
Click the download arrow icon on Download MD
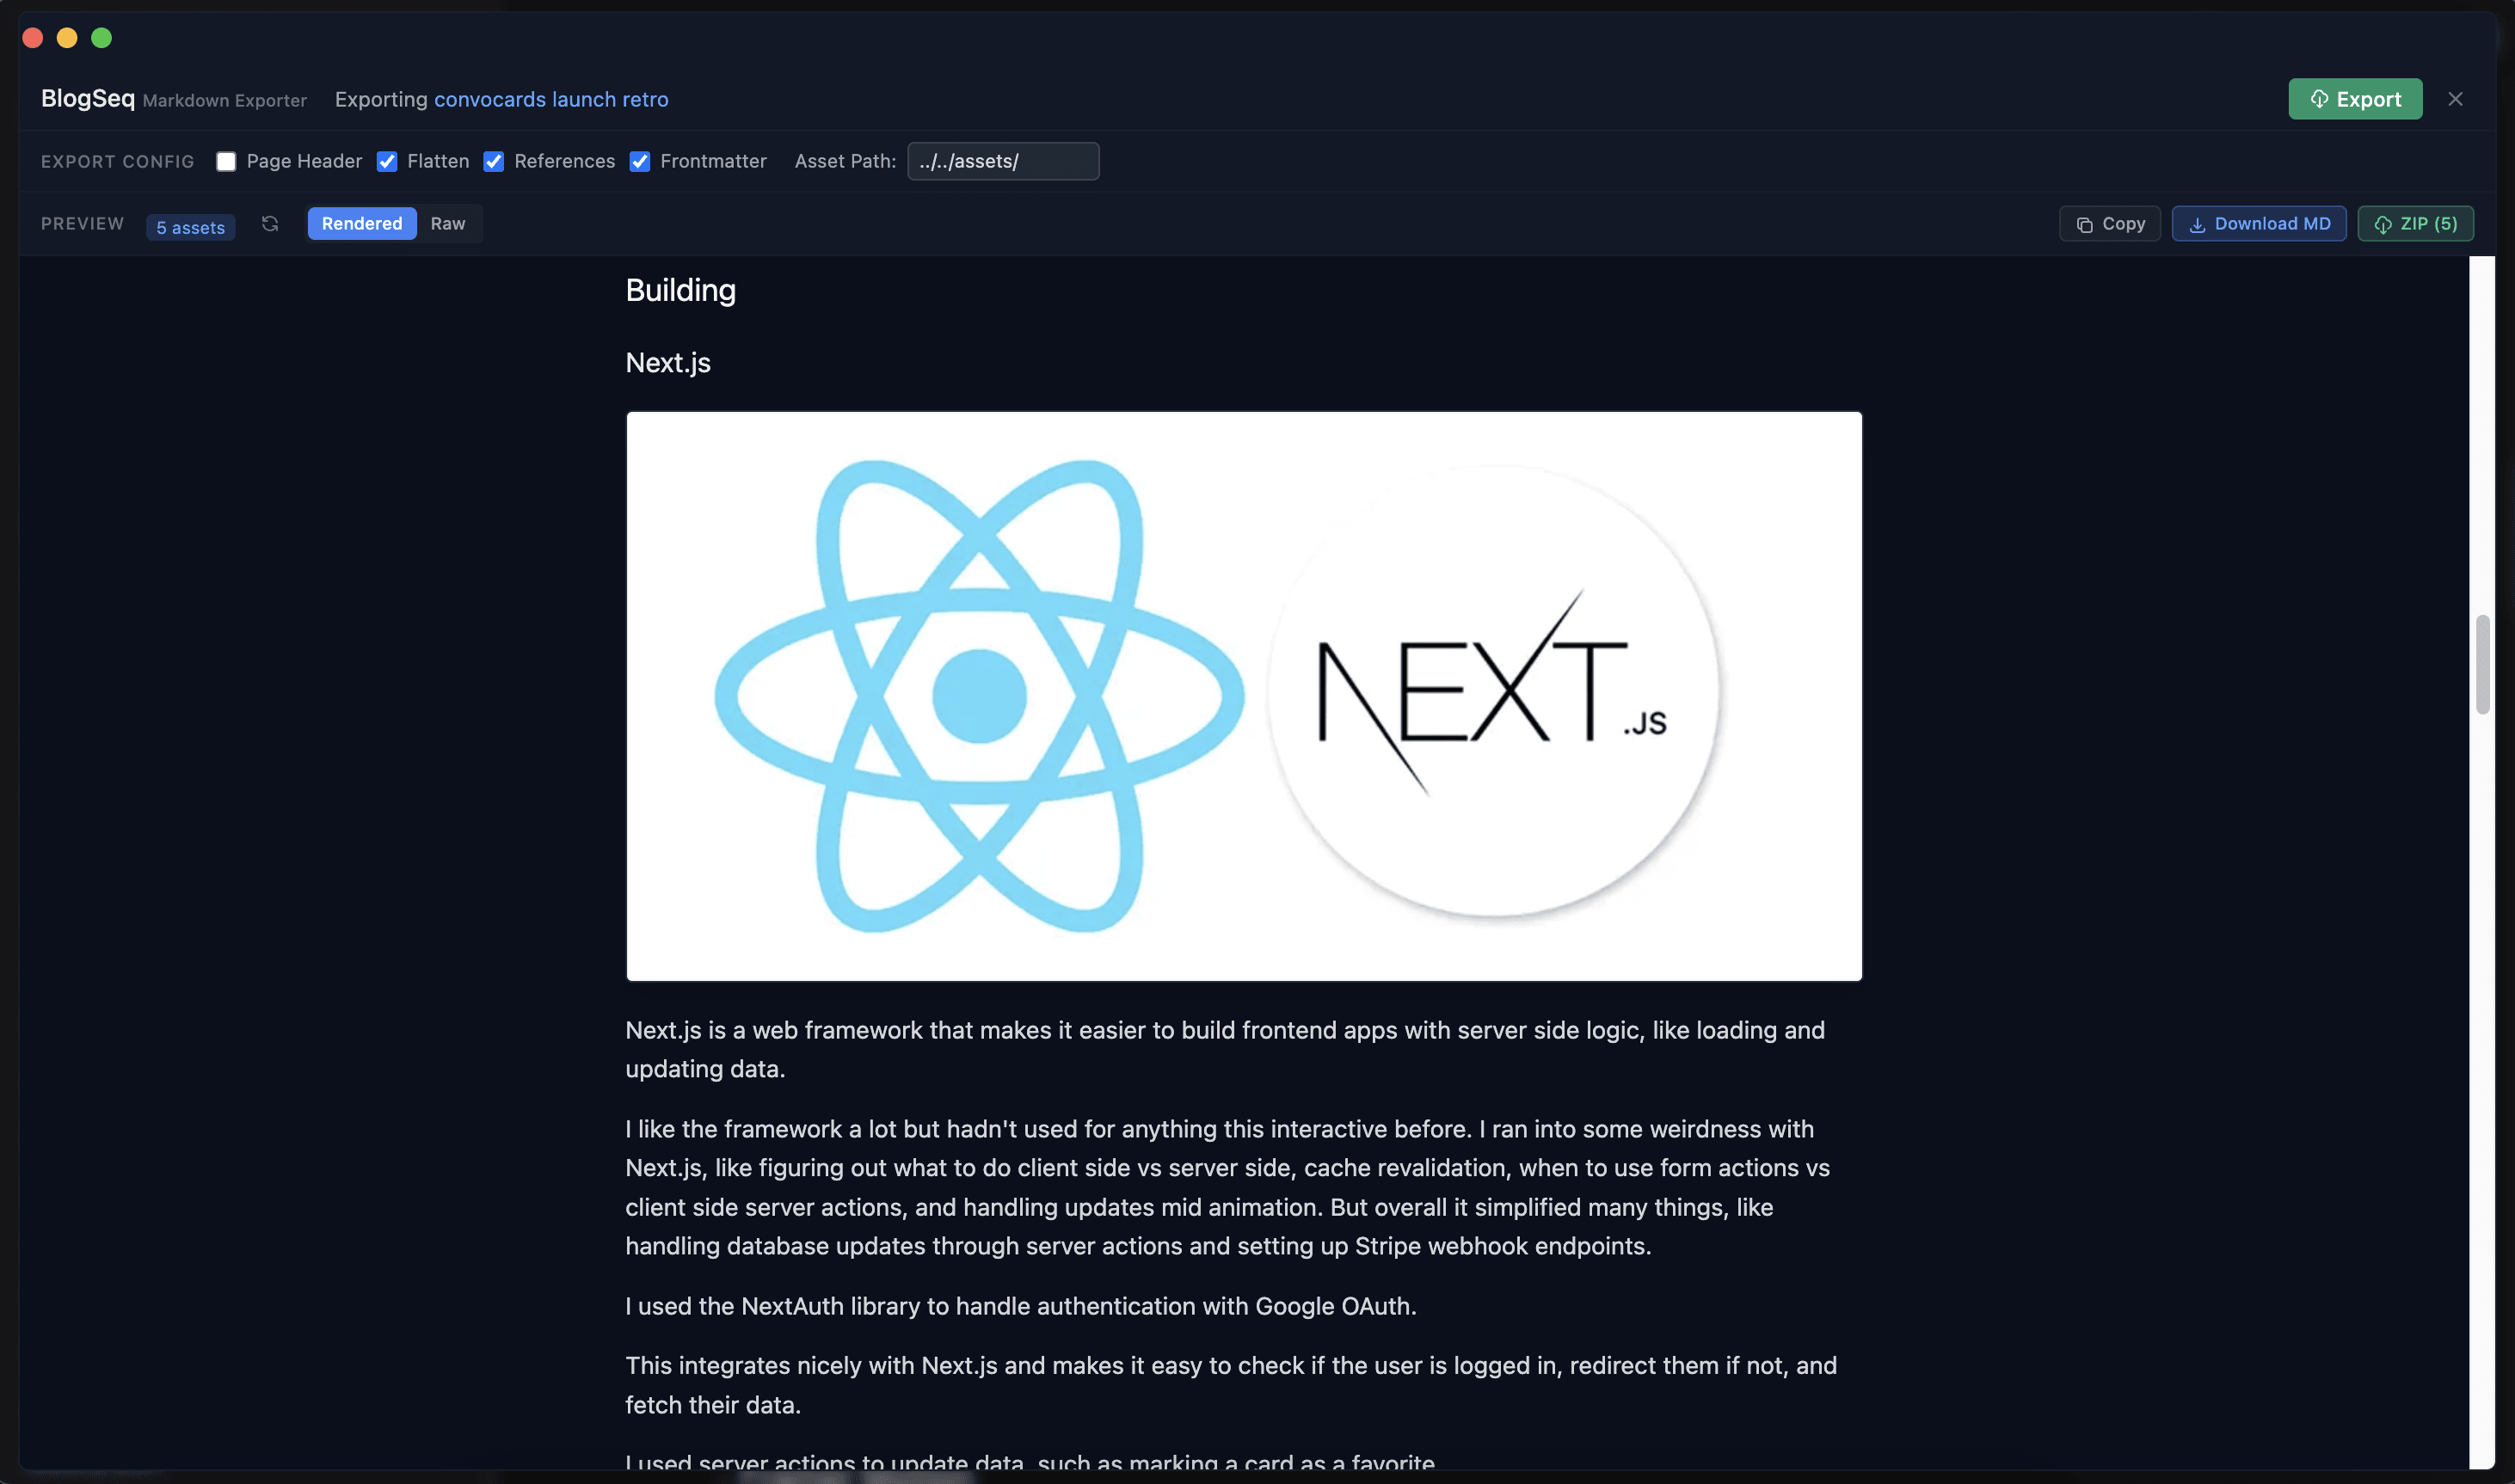(x=2196, y=223)
